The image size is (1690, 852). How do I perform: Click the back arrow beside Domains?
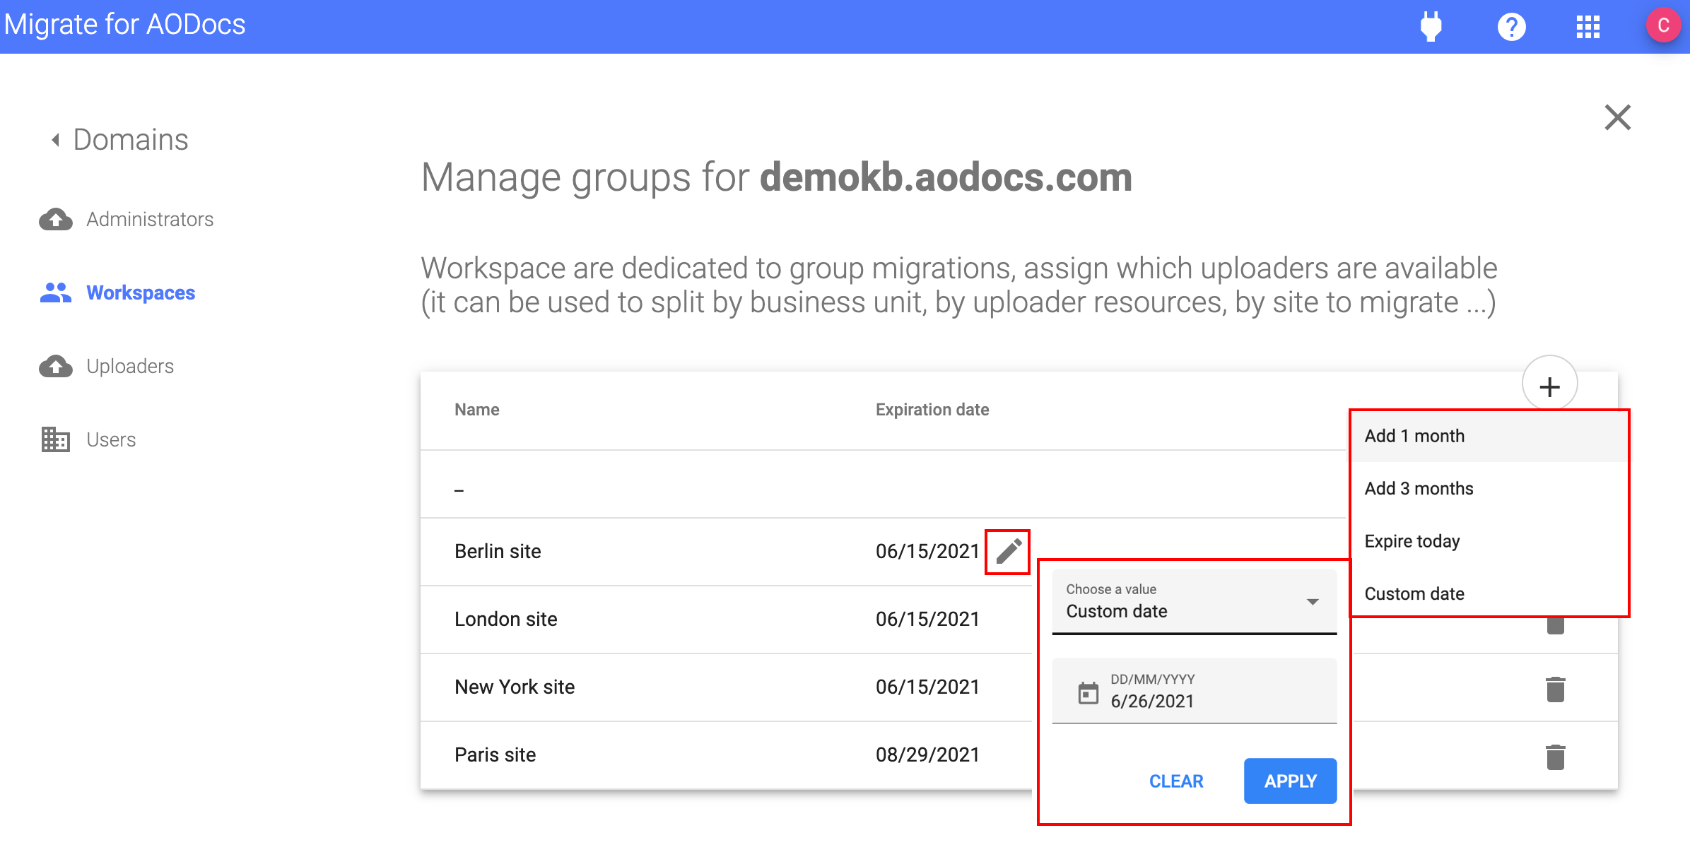[56, 140]
